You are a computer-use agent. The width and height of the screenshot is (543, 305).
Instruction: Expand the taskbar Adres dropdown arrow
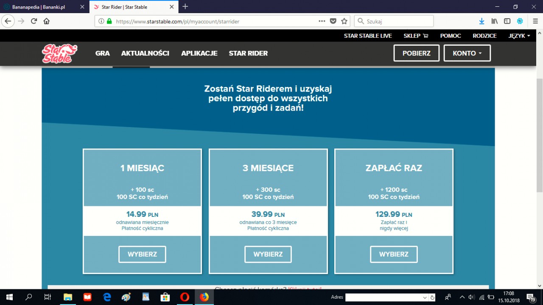click(x=425, y=297)
